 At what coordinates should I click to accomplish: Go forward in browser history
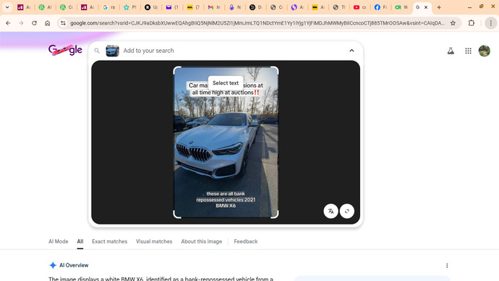[21, 23]
